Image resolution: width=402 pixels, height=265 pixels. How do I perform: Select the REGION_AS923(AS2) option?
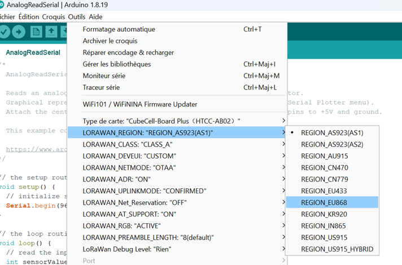pyautogui.click(x=332, y=144)
